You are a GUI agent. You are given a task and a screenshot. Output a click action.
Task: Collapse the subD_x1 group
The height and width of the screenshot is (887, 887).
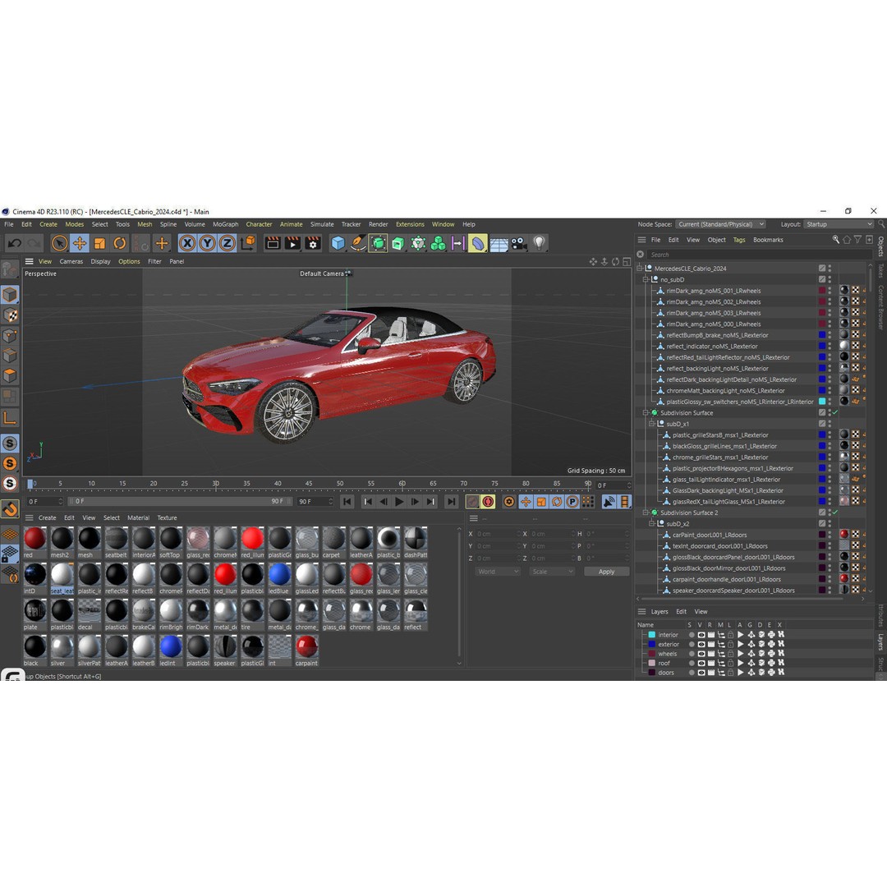pyautogui.click(x=652, y=424)
